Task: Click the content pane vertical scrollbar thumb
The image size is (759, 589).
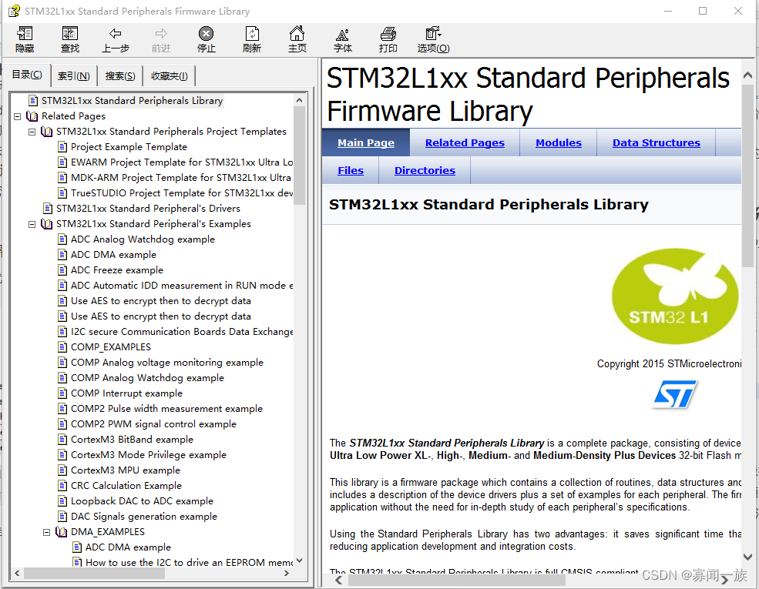Action: (747, 176)
